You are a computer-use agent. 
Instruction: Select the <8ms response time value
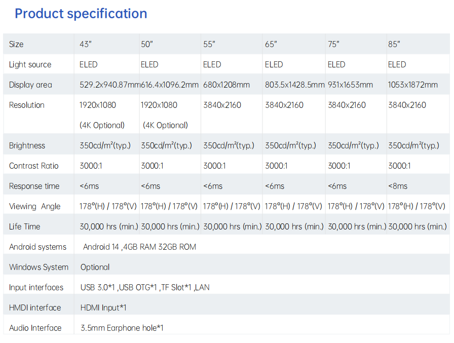398,186
